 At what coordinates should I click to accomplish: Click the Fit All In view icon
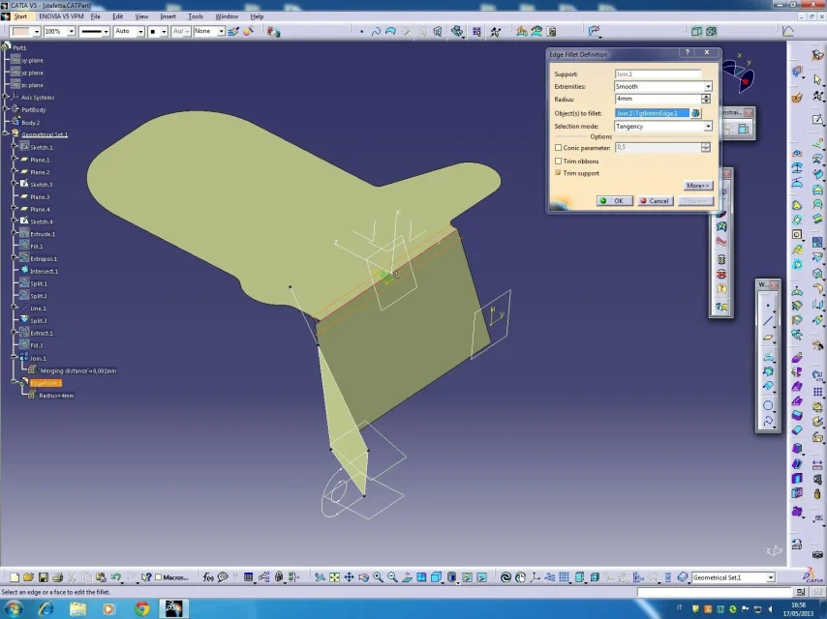pyautogui.click(x=334, y=577)
